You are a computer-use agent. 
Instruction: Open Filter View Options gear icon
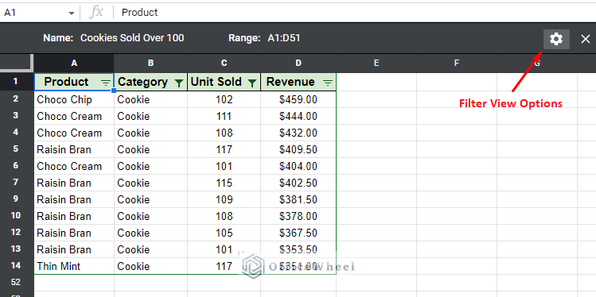(556, 39)
